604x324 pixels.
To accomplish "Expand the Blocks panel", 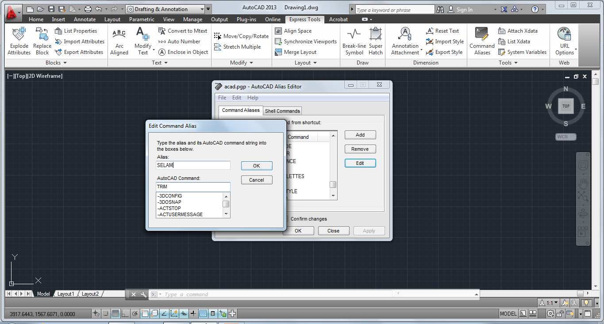I will [x=56, y=63].
